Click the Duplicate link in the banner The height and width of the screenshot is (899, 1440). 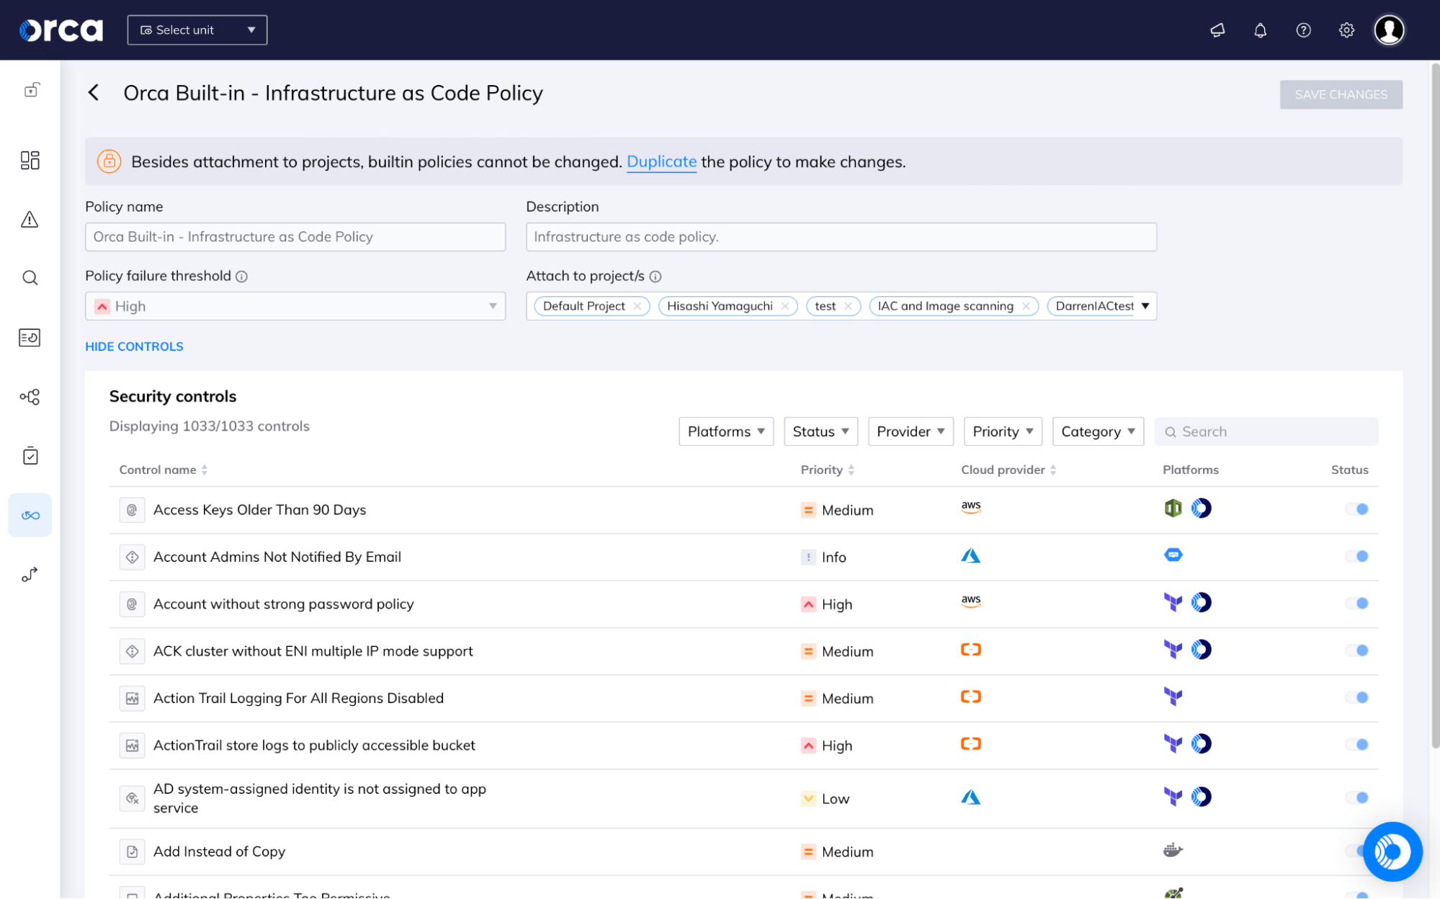[x=661, y=161]
